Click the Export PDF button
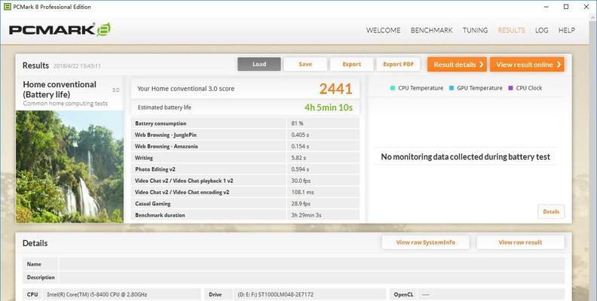The image size is (597, 301). (398, 64)
